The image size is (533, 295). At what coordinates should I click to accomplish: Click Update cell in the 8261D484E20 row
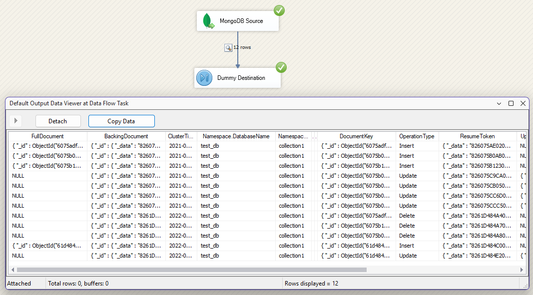(417, 256)
